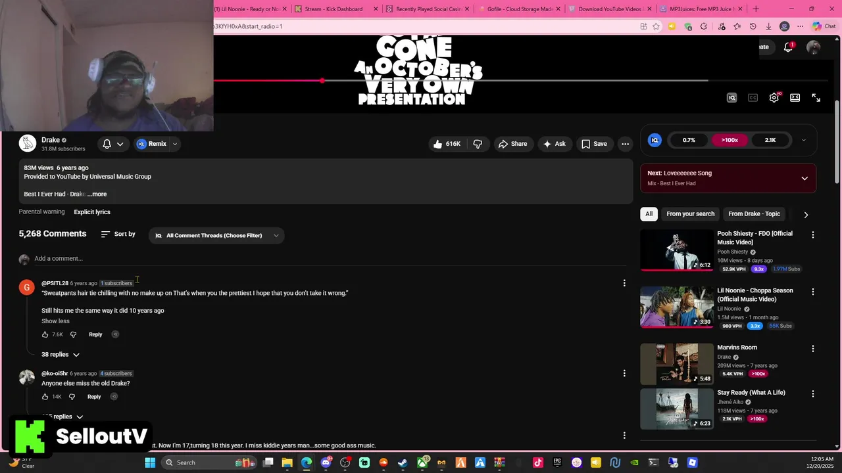
Task: Open a new browser tab
Action: pyautogui.click(x=756, y=9)
